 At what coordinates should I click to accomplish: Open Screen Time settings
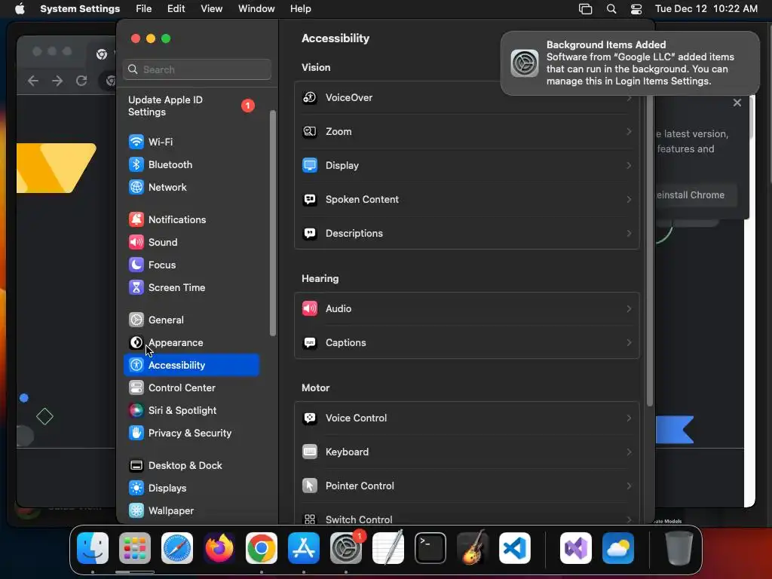pos(191,287)
